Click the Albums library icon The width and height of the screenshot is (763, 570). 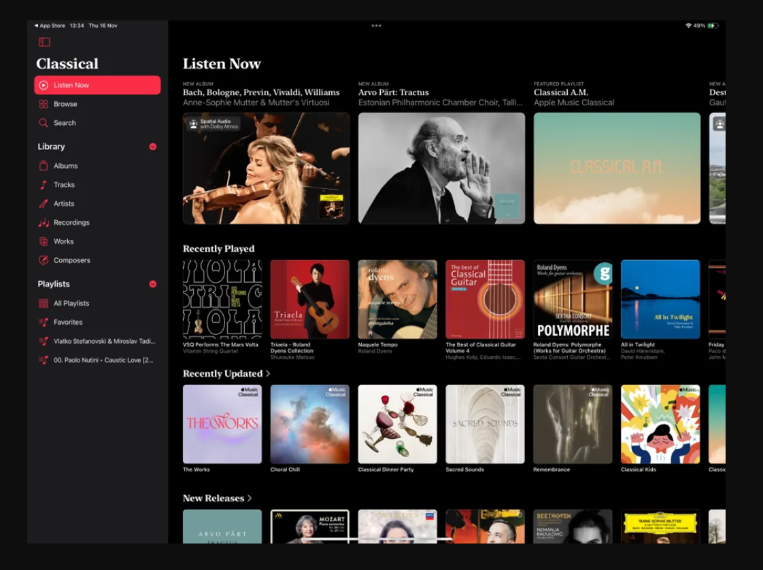pyautogui.click(x=44, y=166)
